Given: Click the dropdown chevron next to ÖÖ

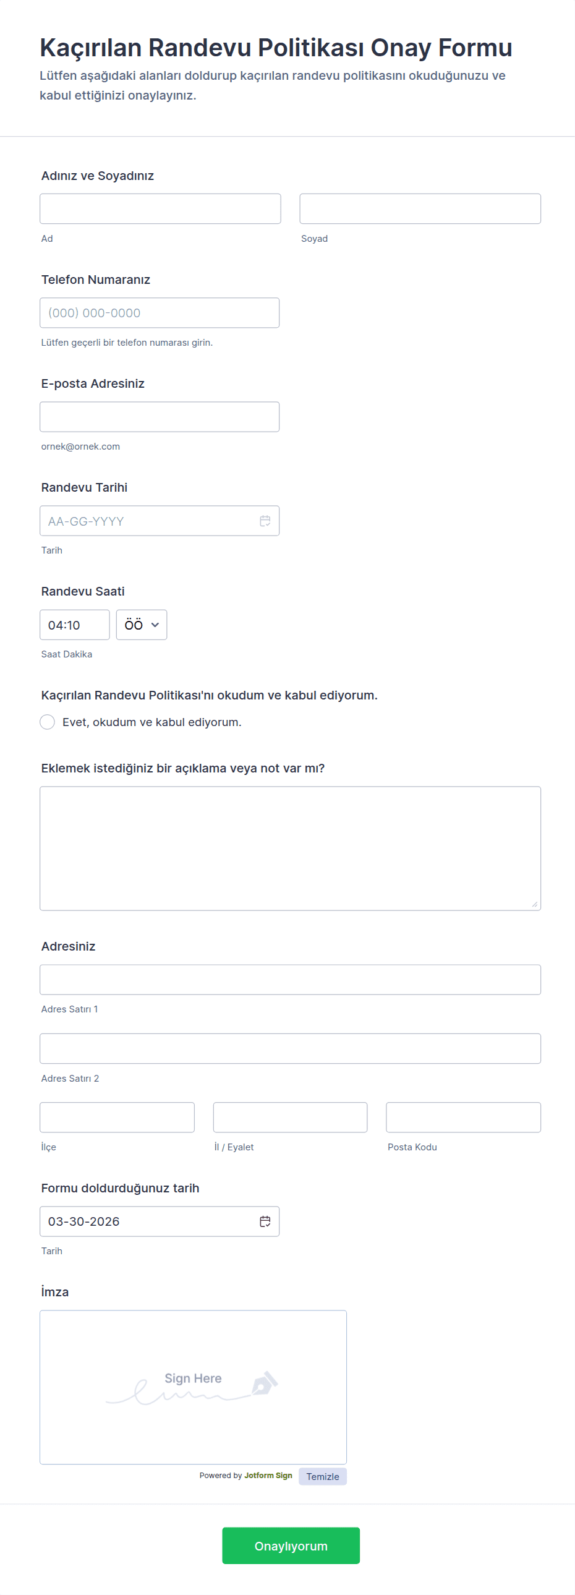Looking at the screenshot, I should pyautogui.click(x=155, y=625).
